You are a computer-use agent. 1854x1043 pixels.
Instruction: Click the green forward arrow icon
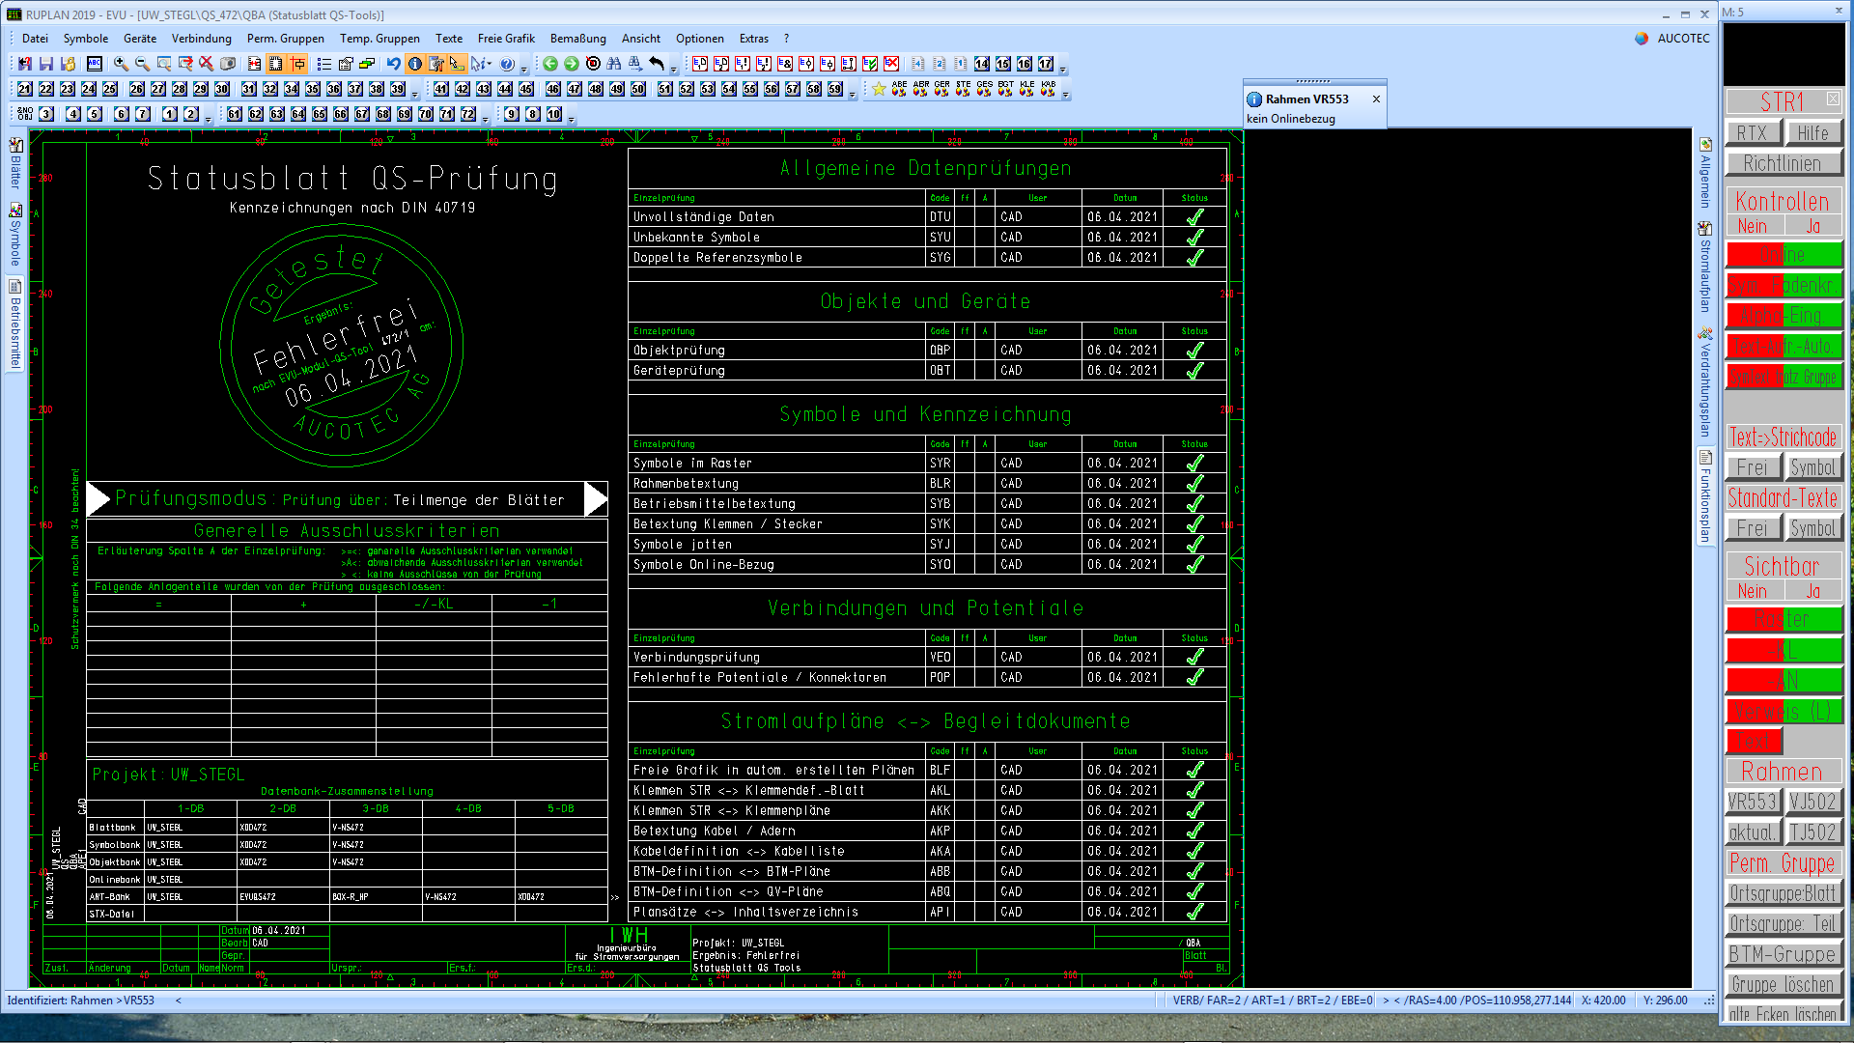(572, 64)
